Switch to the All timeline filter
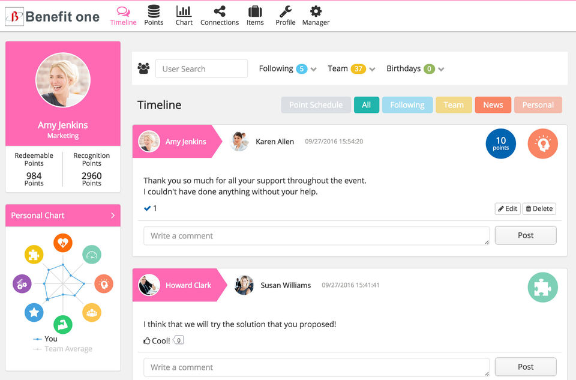The height and width of the screenshot is (380, 576). point(366,104)
